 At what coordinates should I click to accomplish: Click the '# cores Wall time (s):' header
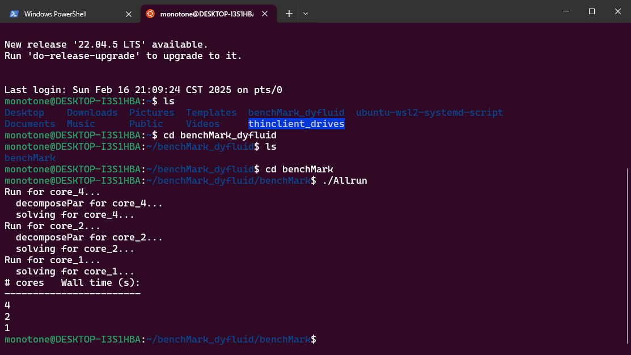click(73, 282)
